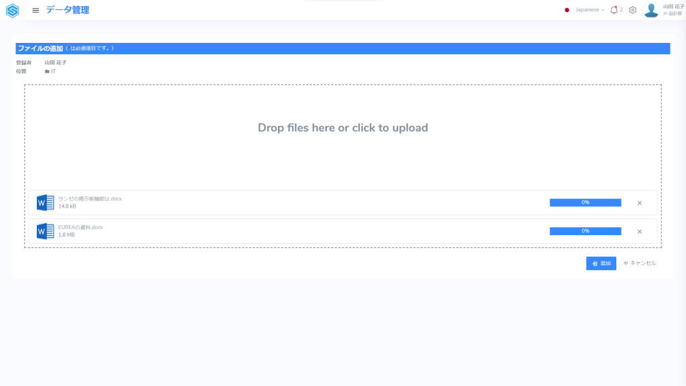Viewport: 686px width, 386px height.
Task: Click the Word icon for EUREAの資料.docx
Action: 45,231
